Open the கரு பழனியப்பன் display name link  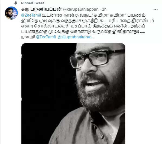[41, 9]
